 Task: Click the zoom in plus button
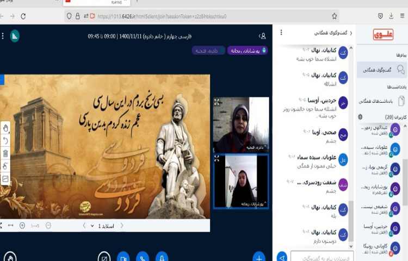[x=22, y=225]
